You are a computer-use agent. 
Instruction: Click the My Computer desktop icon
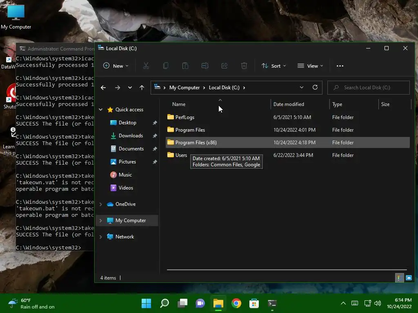coord(16,17)
